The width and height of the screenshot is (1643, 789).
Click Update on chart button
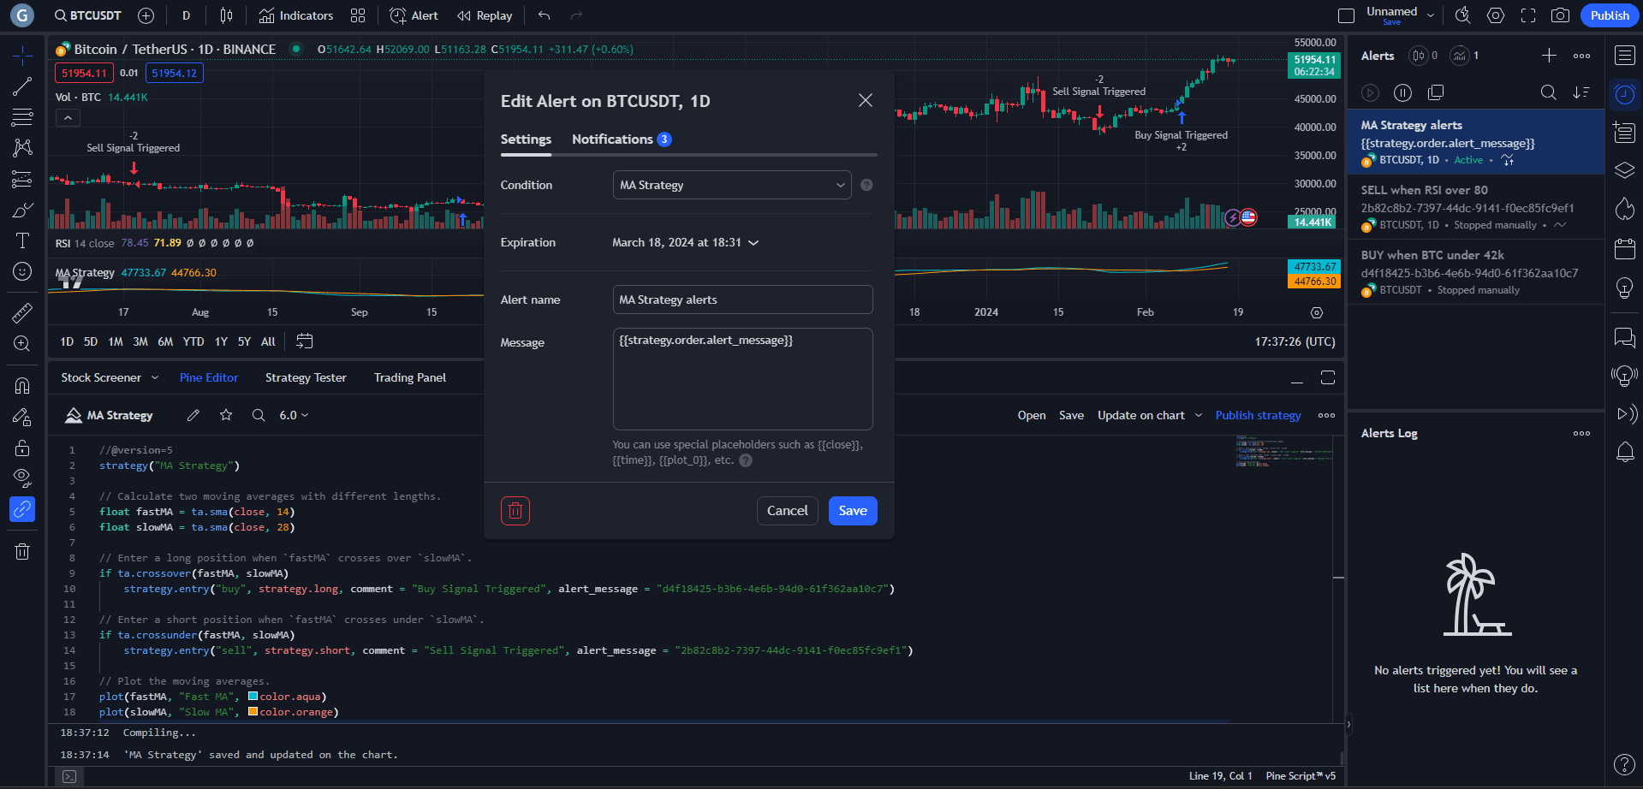coord(1140,415)
